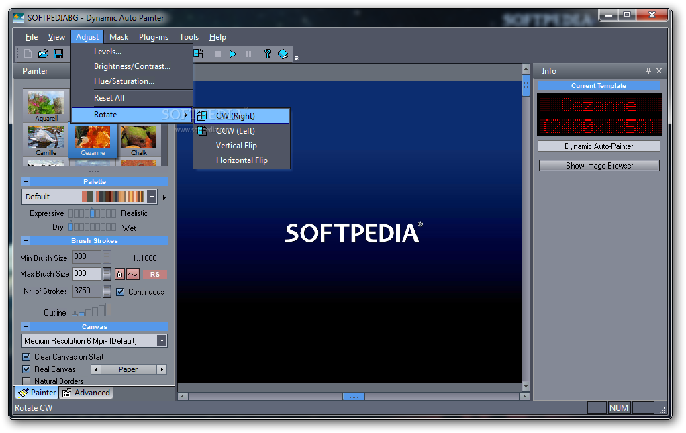Open the Help menu

217,37
